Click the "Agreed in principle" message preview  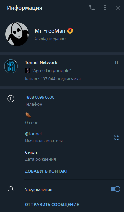pyautogui.click(x=51, y=70)
